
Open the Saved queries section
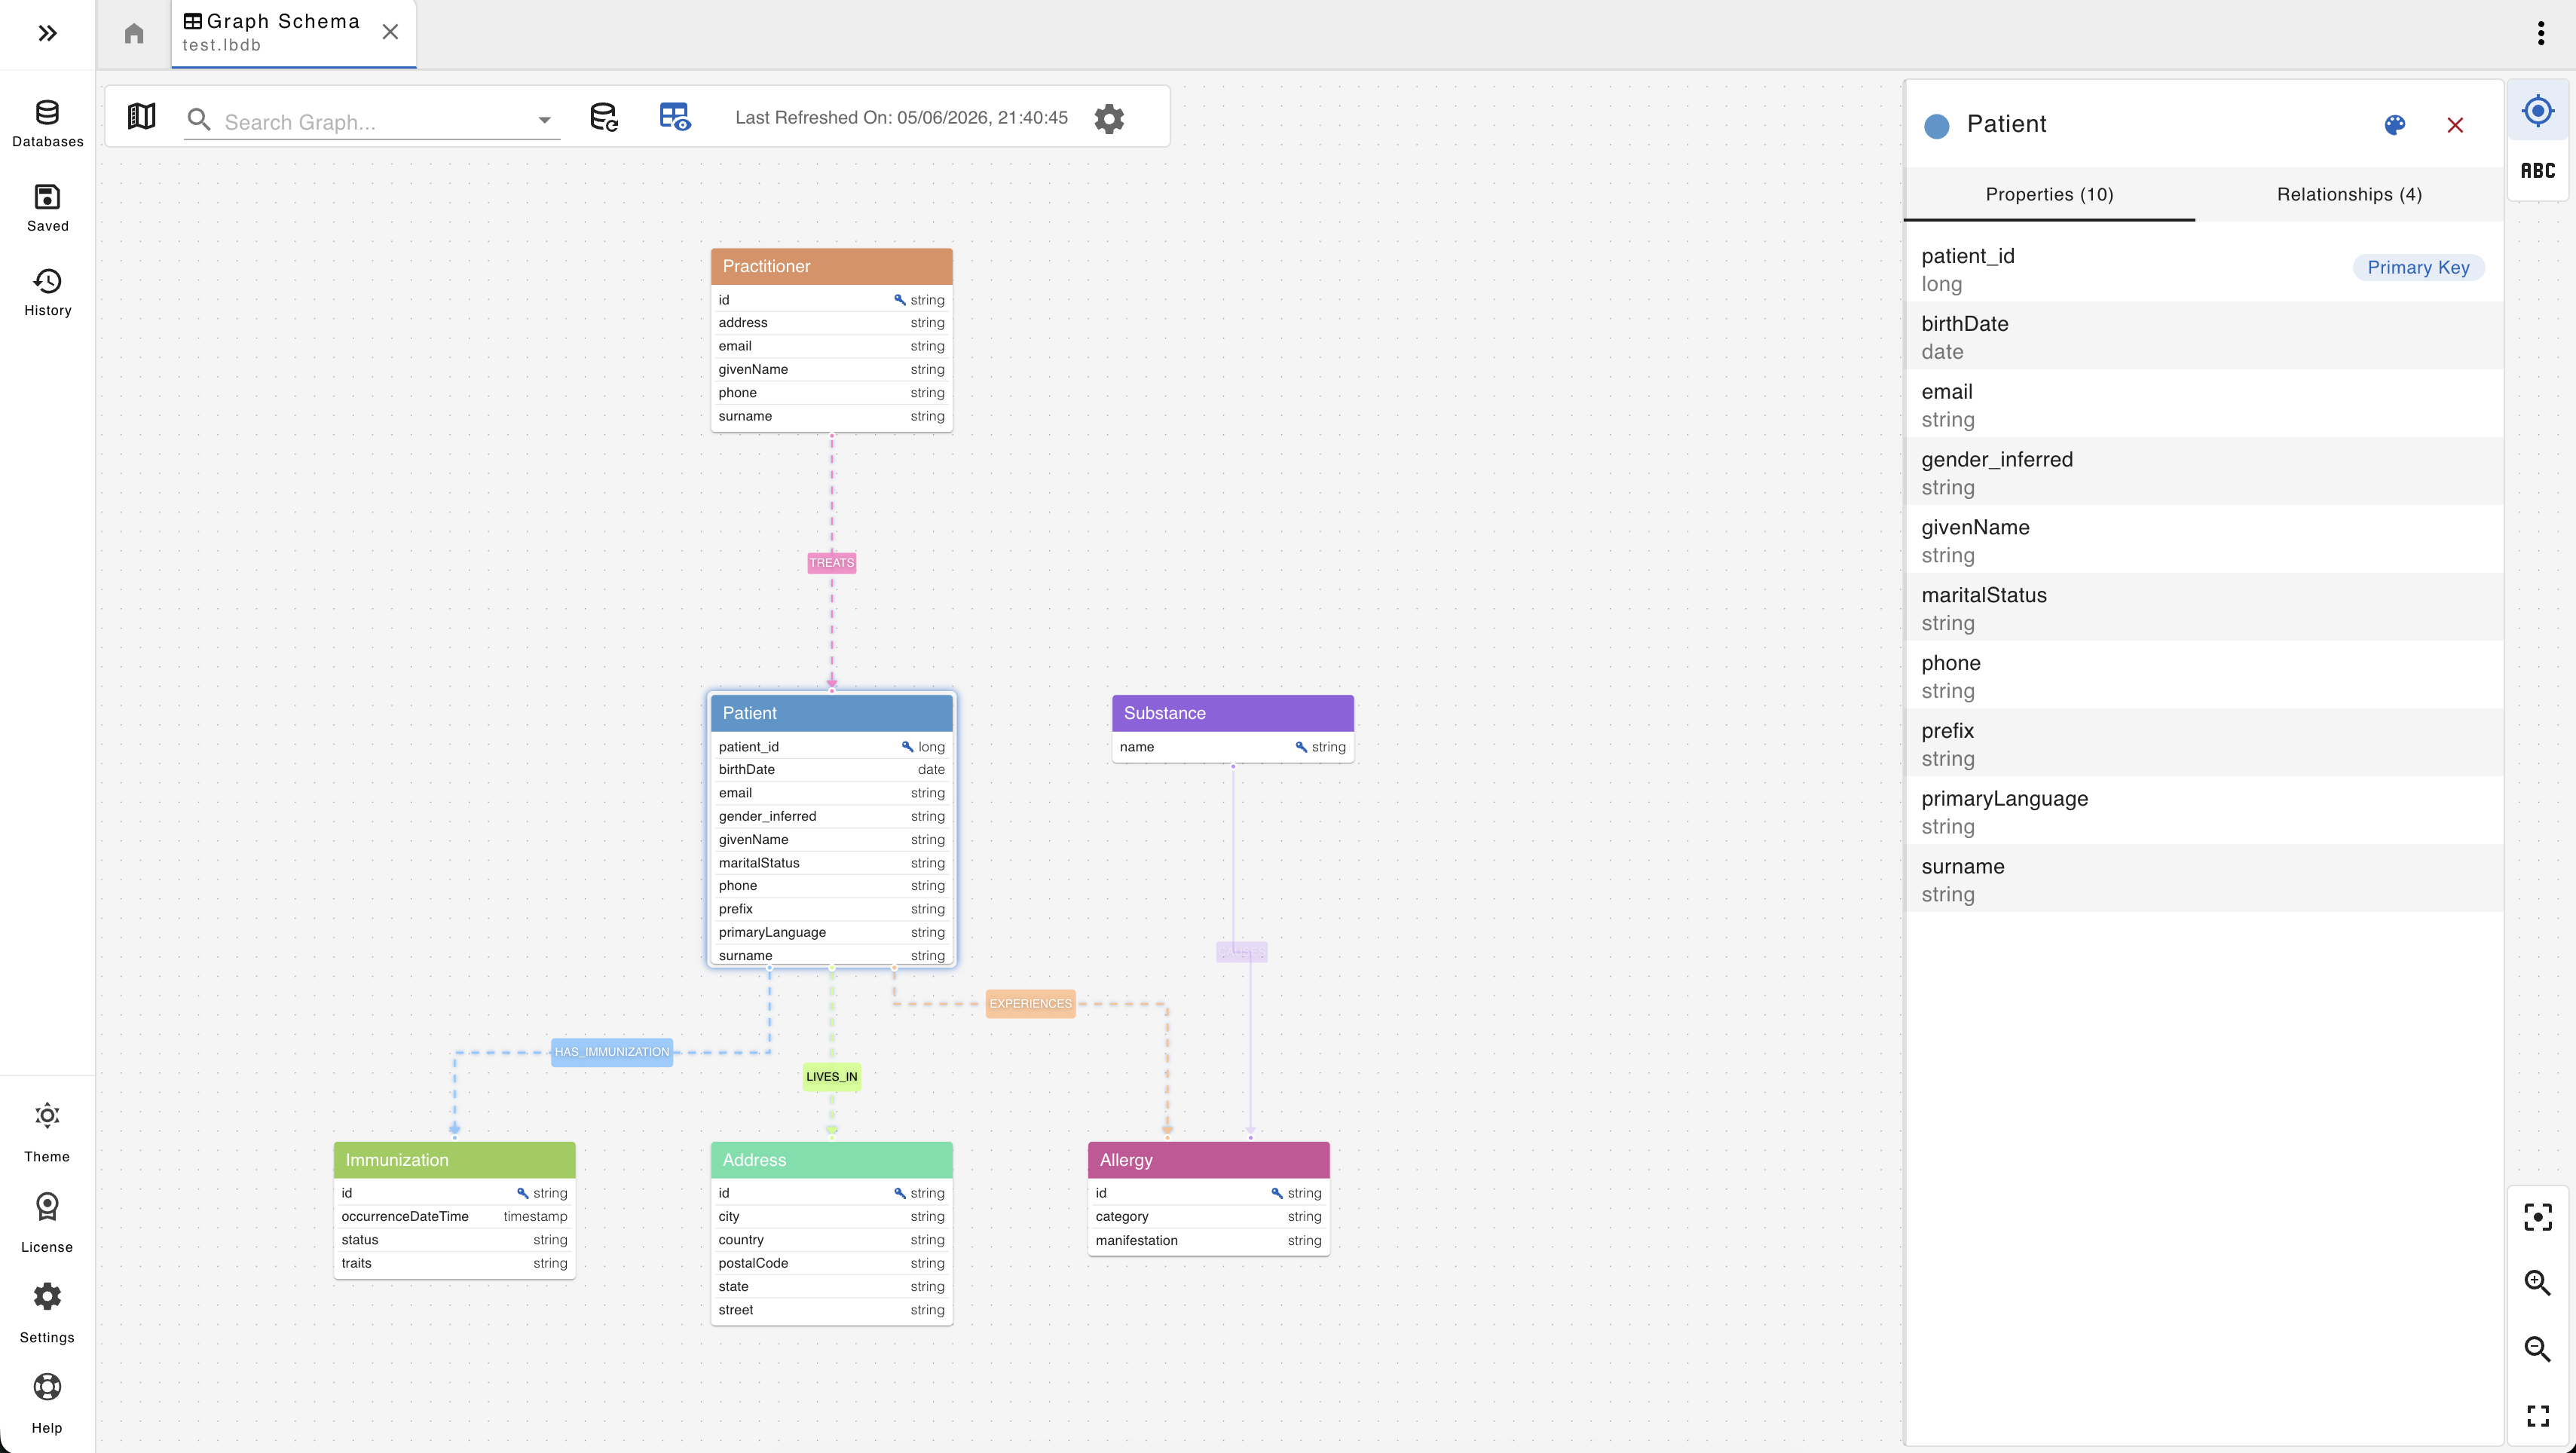coord(47,208)
